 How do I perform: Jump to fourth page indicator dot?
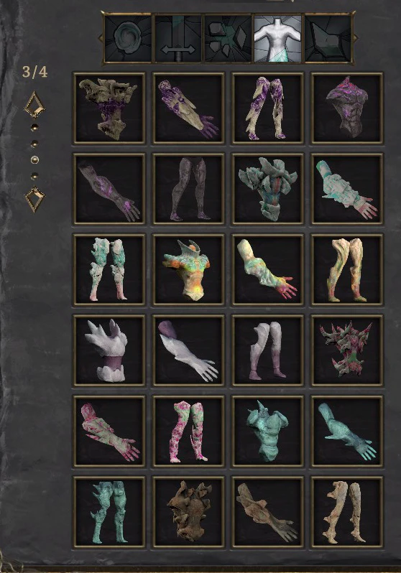34,176
